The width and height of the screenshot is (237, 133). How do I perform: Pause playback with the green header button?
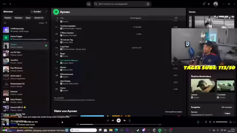tap(56, 12)
